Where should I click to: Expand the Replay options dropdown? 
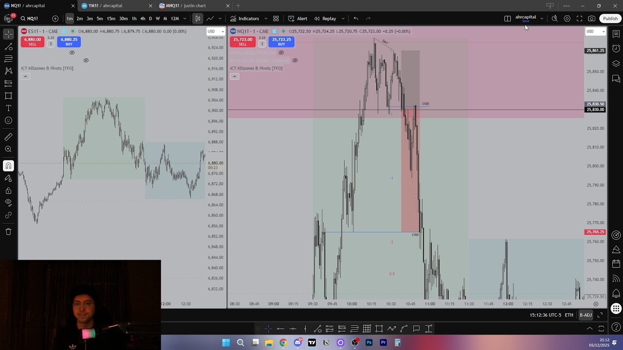click(343, 18)
